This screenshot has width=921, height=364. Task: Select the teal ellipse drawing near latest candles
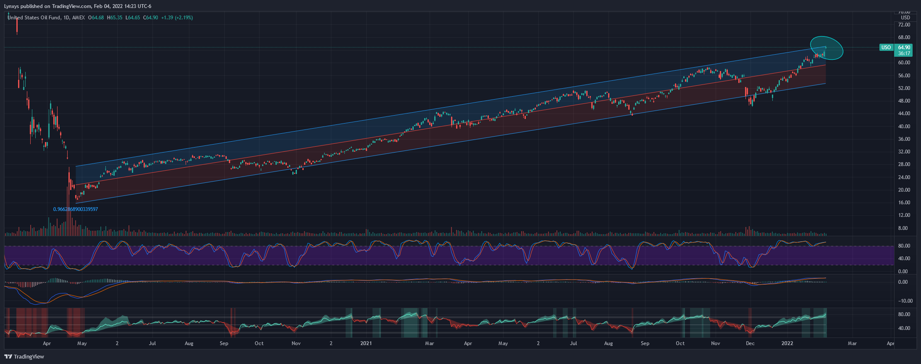pos(827,47)
